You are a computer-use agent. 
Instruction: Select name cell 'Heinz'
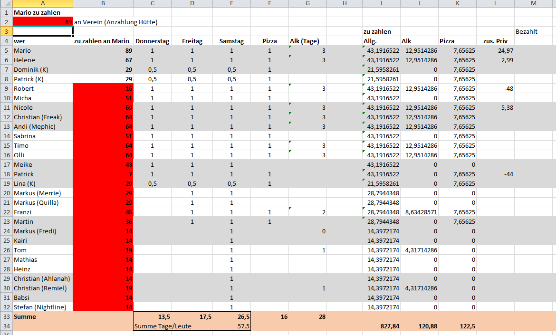click(43, 269)
